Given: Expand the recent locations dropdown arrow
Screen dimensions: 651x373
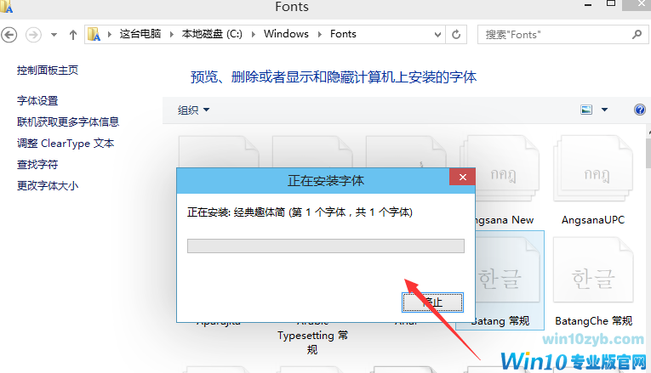Looking at the screenshot, I should point(54,35).
